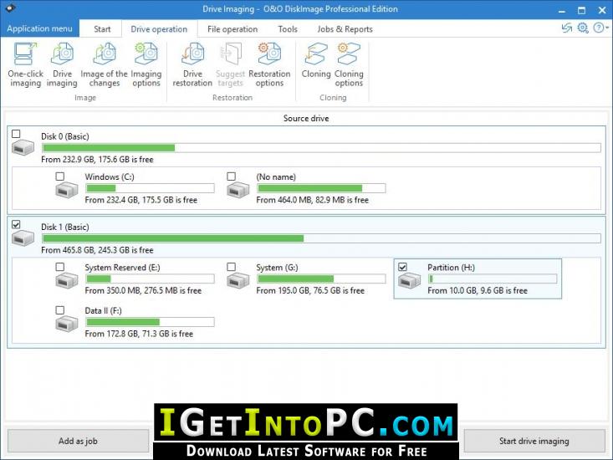Open the Application menu
The width and height of the screenshot is (613, 460).
pos(39,28)
